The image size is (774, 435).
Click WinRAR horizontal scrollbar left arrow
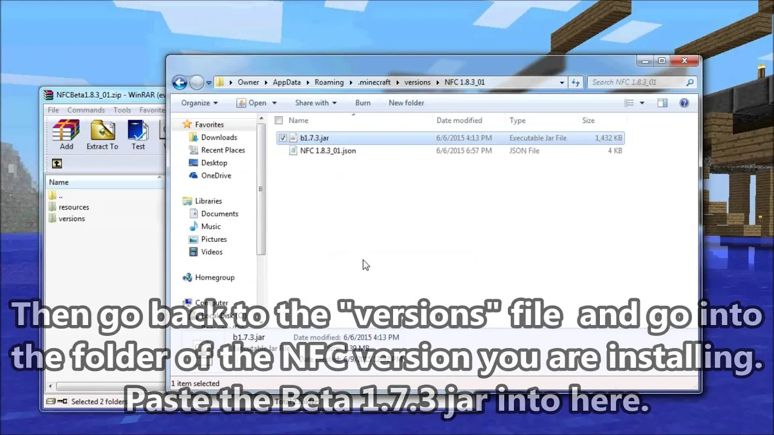51,387
